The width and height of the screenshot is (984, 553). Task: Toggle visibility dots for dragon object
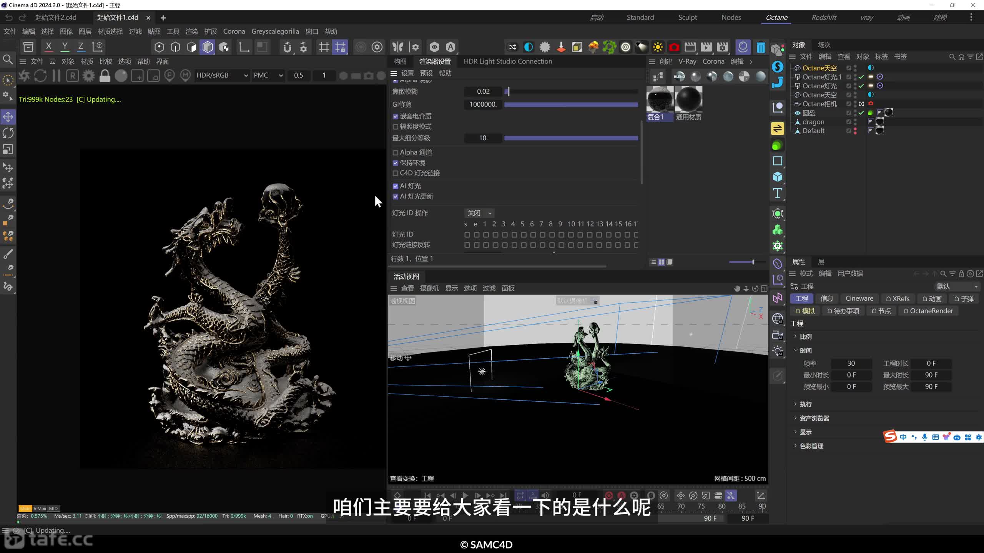click(855, 122)
